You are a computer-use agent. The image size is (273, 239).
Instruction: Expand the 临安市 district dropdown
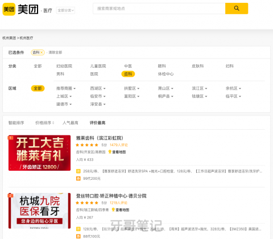pos(98,96)
